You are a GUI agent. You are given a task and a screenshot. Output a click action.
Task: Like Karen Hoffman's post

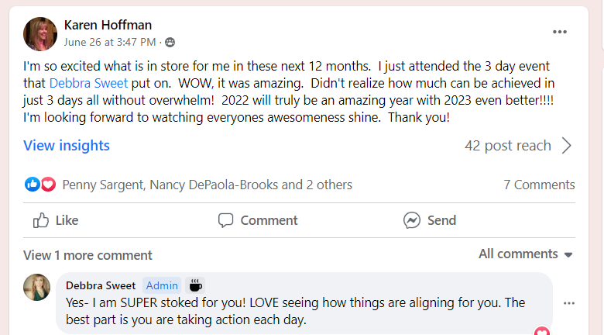pyautogui.click(x=56, y=220)
